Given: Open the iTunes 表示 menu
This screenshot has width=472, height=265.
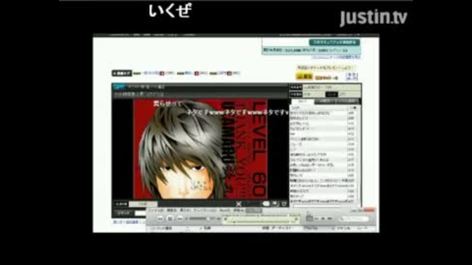Looking at the screenshot, I should 185,211.
